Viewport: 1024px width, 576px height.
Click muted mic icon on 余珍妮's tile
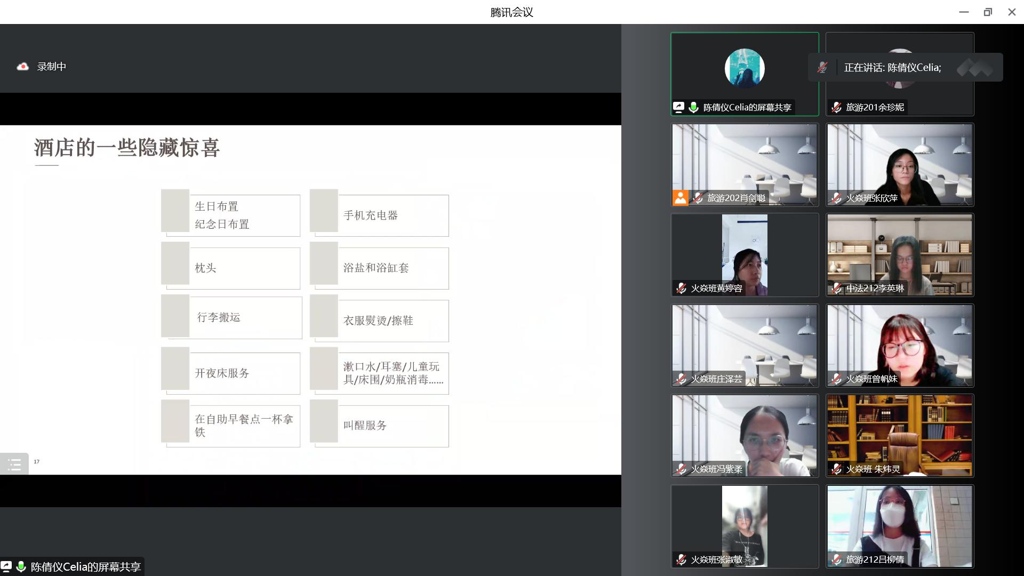click(836, 107)
